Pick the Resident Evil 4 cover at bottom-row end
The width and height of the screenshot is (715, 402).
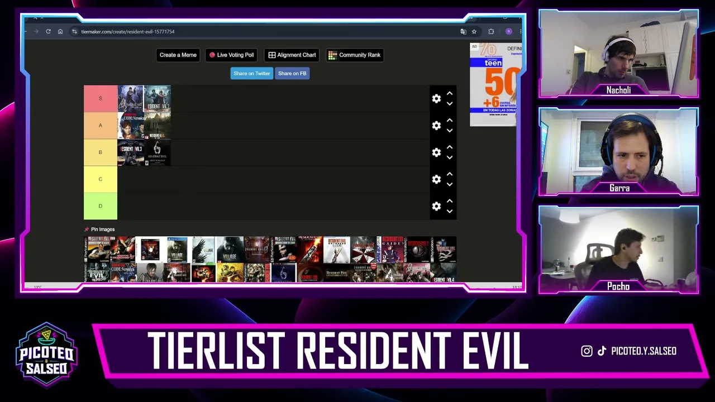tap(444, 273)
